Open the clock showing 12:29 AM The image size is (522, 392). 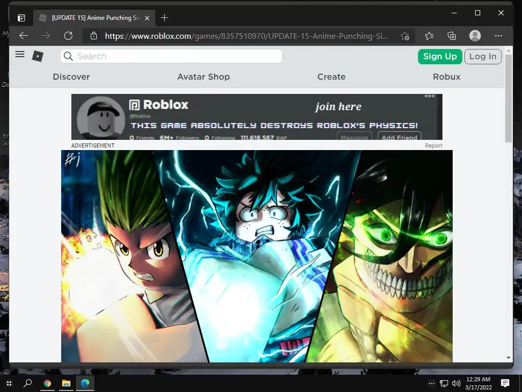pos(478,383)
